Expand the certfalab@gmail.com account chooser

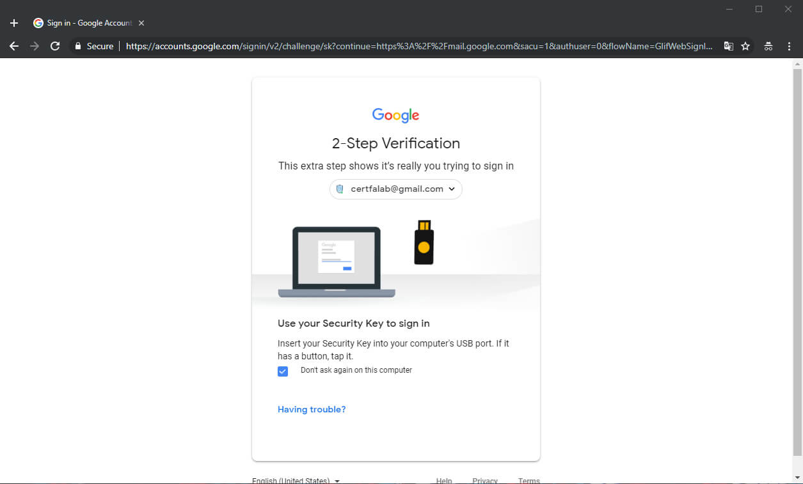(395, 189)
